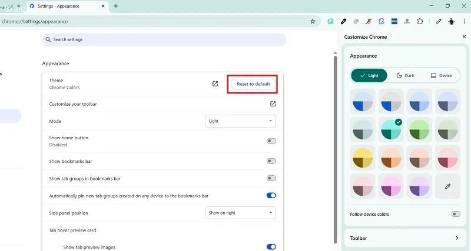Open the Extensions puzzle icon
The width and height of the screenshot is (471, 251).
(420, 21)
